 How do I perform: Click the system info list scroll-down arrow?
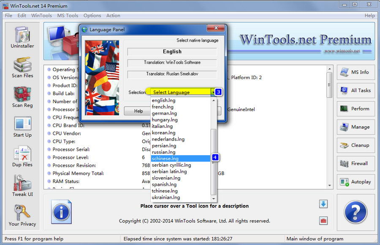pos(329,186)
